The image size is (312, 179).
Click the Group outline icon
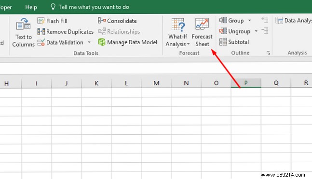[x=223, y=20]
